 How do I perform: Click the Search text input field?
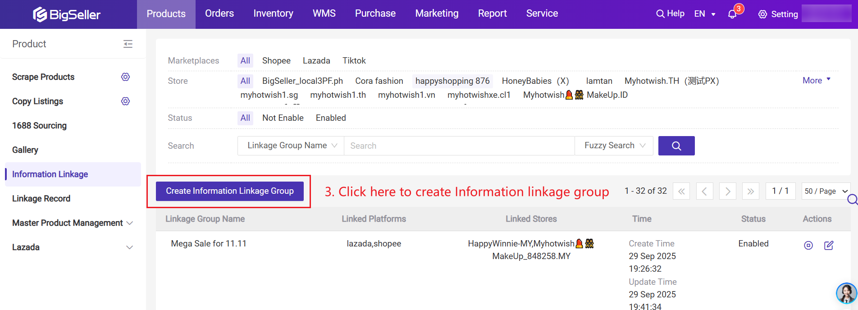(459, 146)
